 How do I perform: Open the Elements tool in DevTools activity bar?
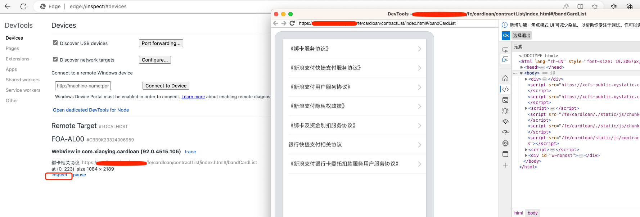tap(505, 89)
